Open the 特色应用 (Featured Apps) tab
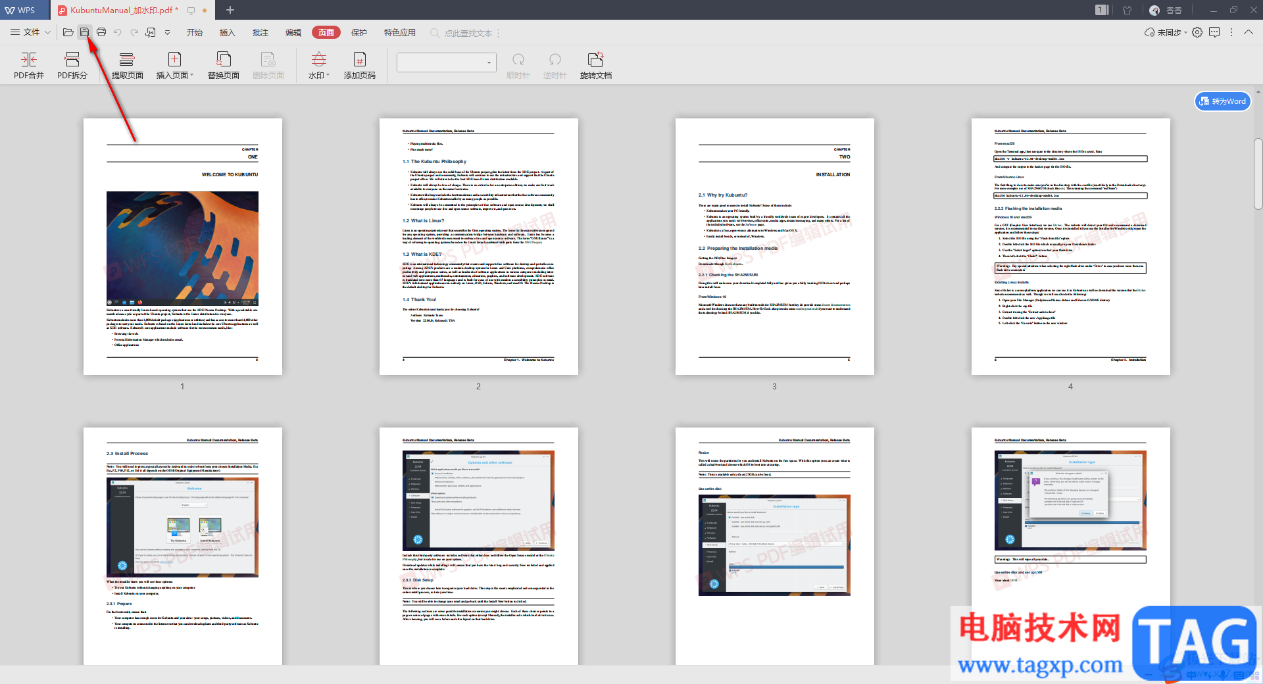 point(400,32)
